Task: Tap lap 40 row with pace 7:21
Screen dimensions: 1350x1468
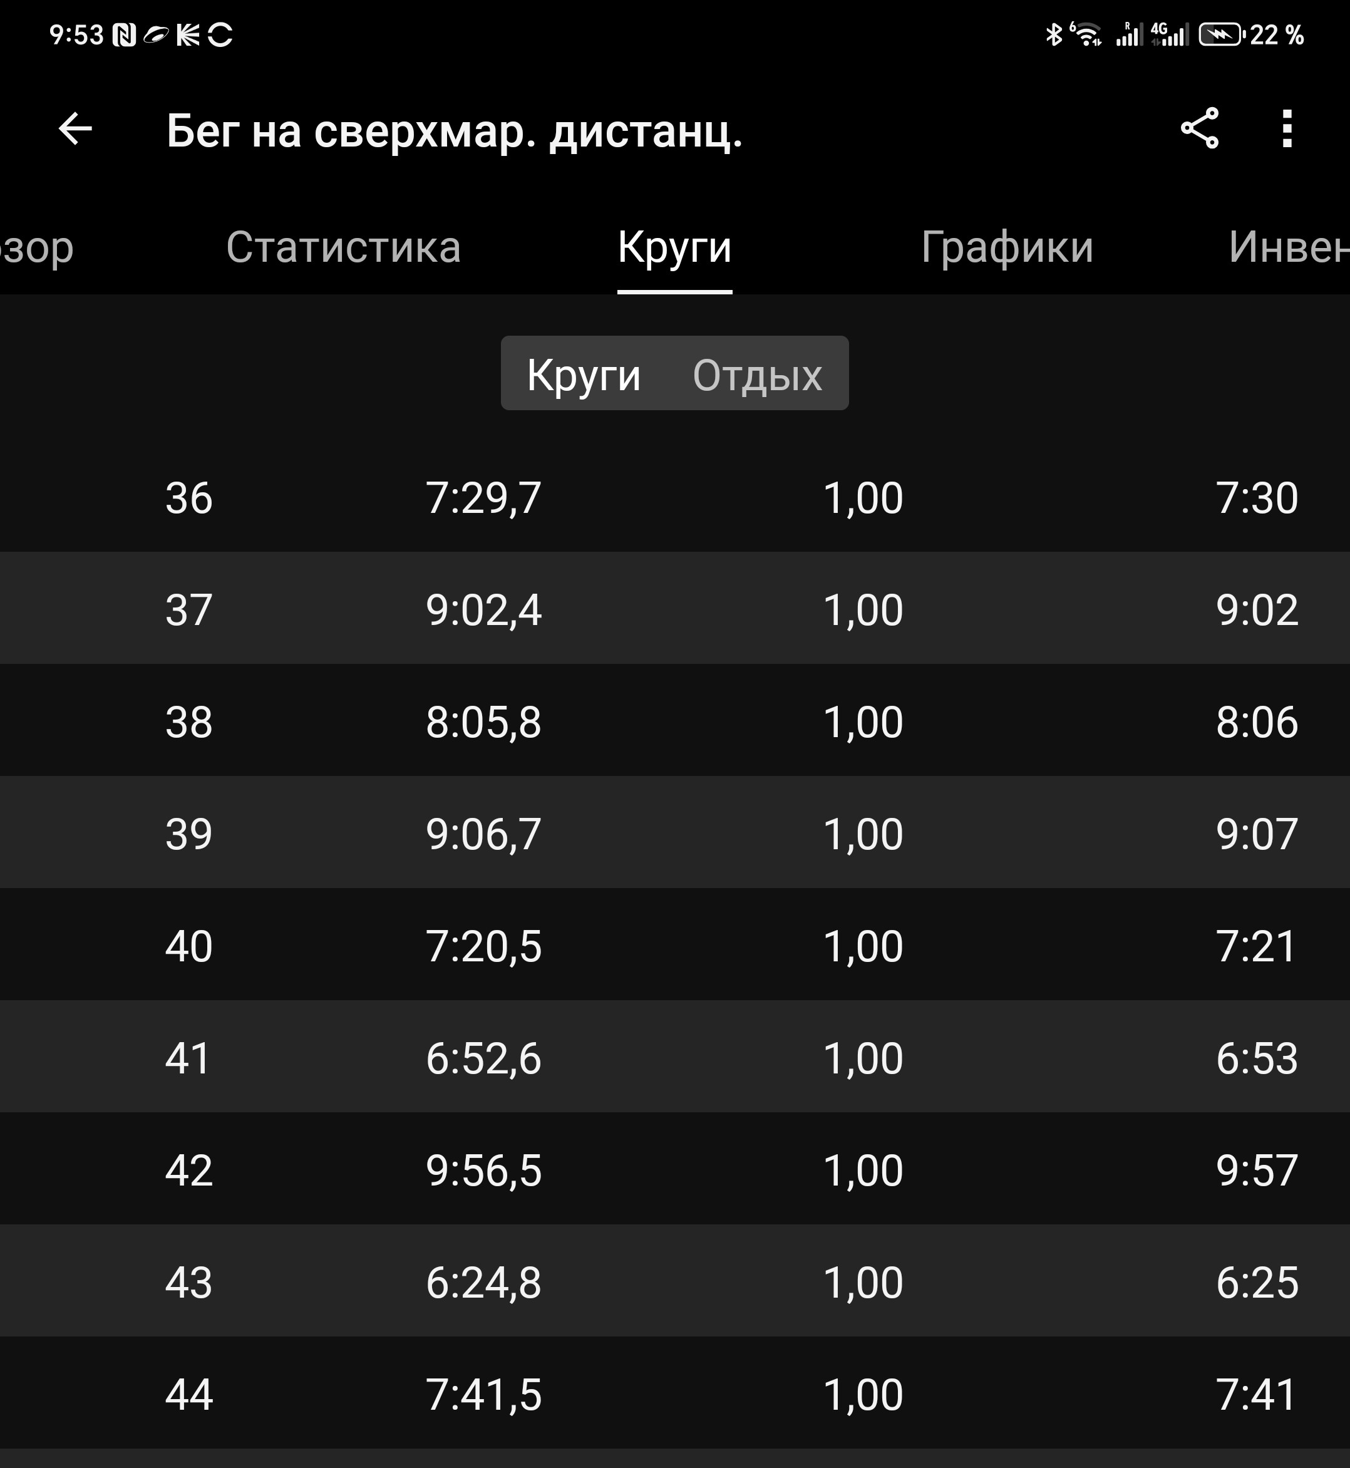Action: [675, 946]
